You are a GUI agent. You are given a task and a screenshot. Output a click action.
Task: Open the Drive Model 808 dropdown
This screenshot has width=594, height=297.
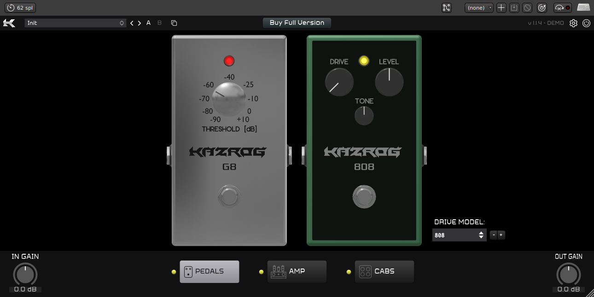point(459,235)
